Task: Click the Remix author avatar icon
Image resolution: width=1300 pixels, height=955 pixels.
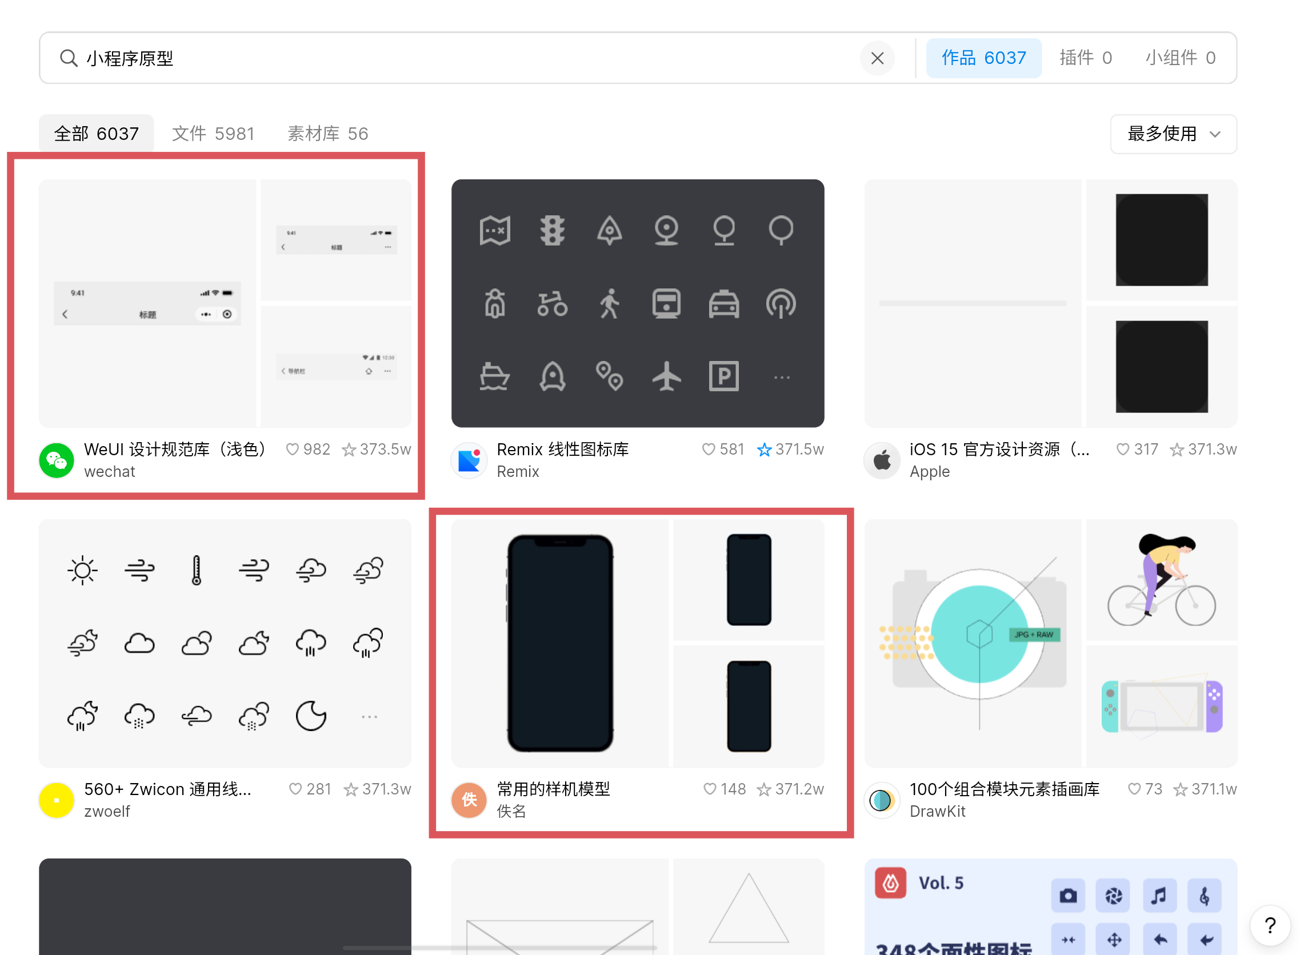Action: click(x=469, y=460)
